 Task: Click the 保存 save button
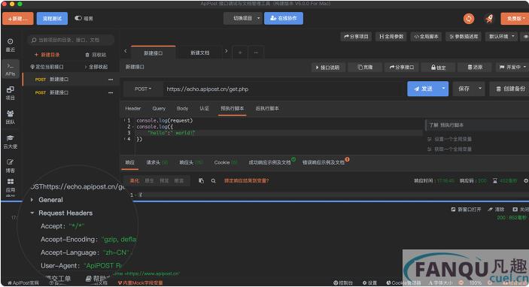464,89
